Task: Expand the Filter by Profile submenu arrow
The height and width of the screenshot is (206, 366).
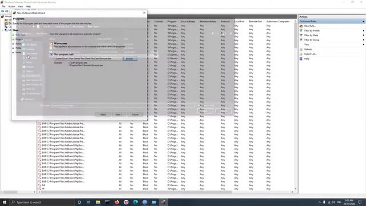Action: coord(364,30)
